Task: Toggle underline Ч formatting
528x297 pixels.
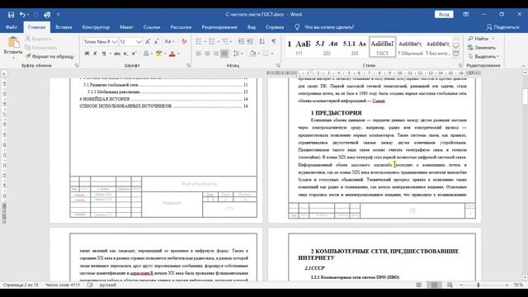Action: coord(104,54)
